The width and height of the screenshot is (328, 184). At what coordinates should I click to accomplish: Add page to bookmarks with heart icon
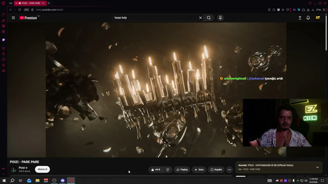[x=288, y=10]
